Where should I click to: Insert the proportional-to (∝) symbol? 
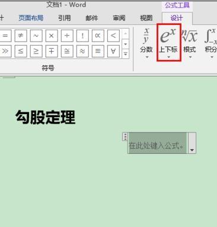[x=98, y=36]
